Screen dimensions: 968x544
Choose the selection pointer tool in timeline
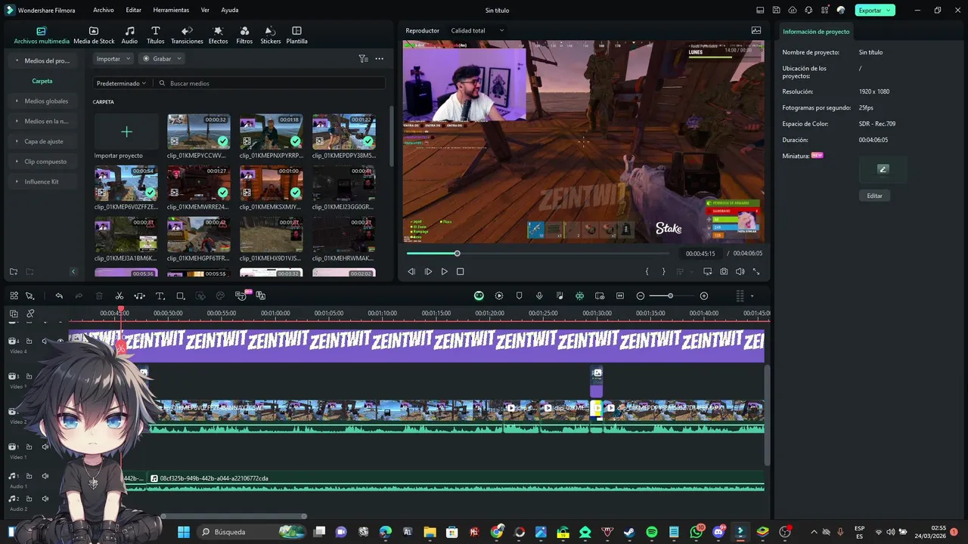point(30,296)
